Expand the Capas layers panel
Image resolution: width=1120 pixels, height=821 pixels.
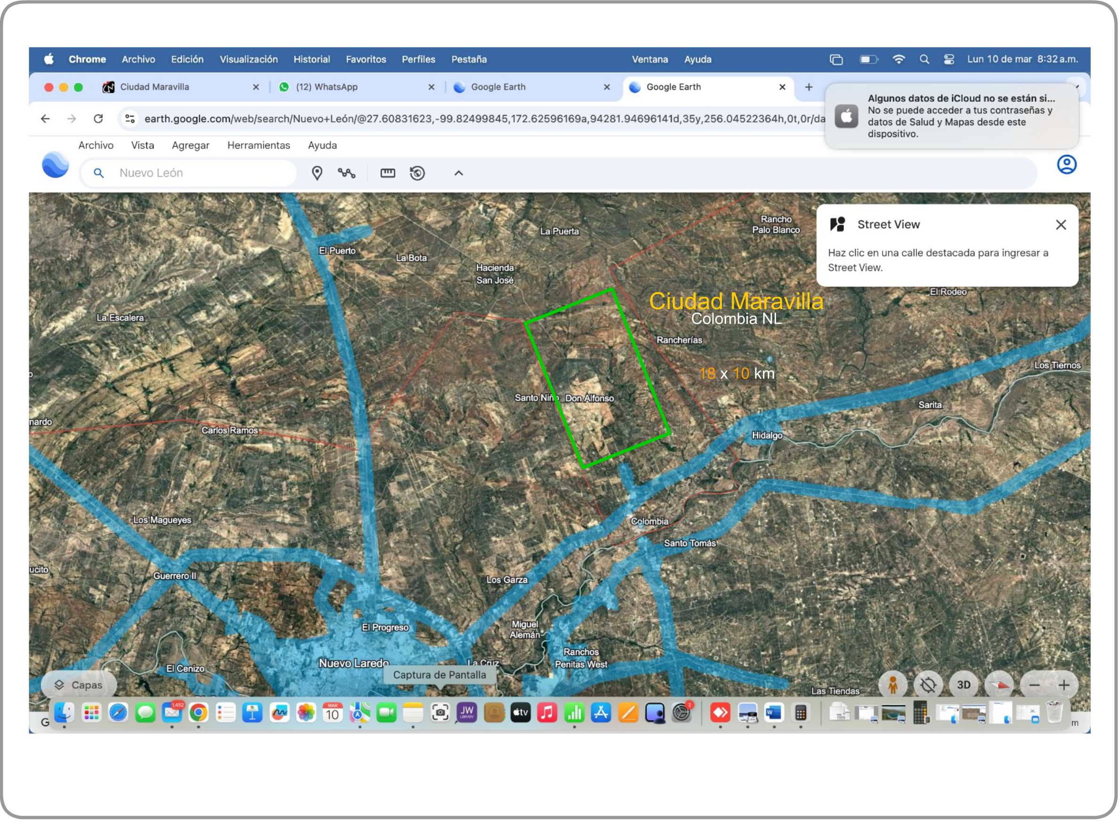79,685
